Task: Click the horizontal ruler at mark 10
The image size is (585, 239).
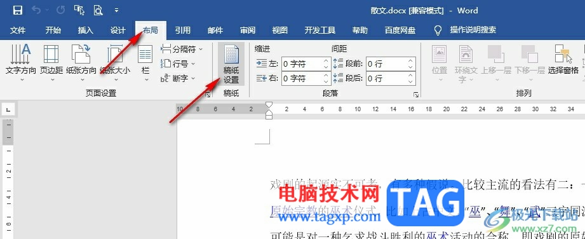Action: point(358,109)
